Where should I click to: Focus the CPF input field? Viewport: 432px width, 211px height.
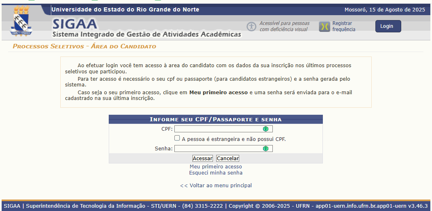217,129
